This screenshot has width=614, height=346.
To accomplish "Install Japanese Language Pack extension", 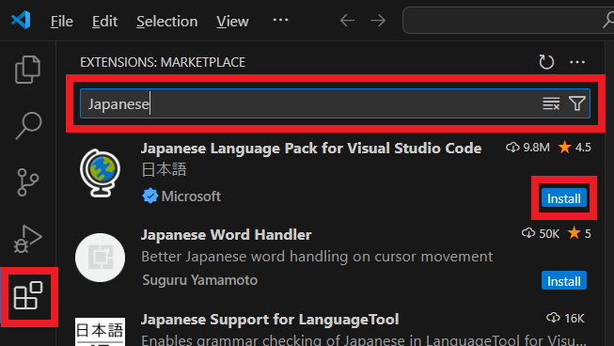I will 564,198.
